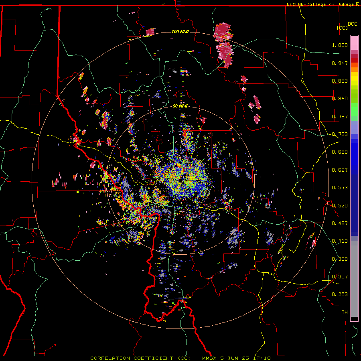Pick the gray segment of color scale
The height and width of the screenshot is (361, 361).
click(354, 279)
